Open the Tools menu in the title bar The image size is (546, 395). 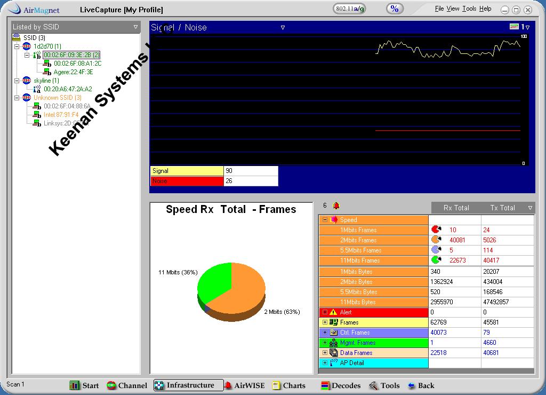(469, 9)
